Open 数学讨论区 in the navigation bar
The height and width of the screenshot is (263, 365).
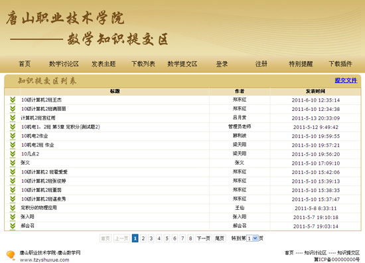coord(64,64)
